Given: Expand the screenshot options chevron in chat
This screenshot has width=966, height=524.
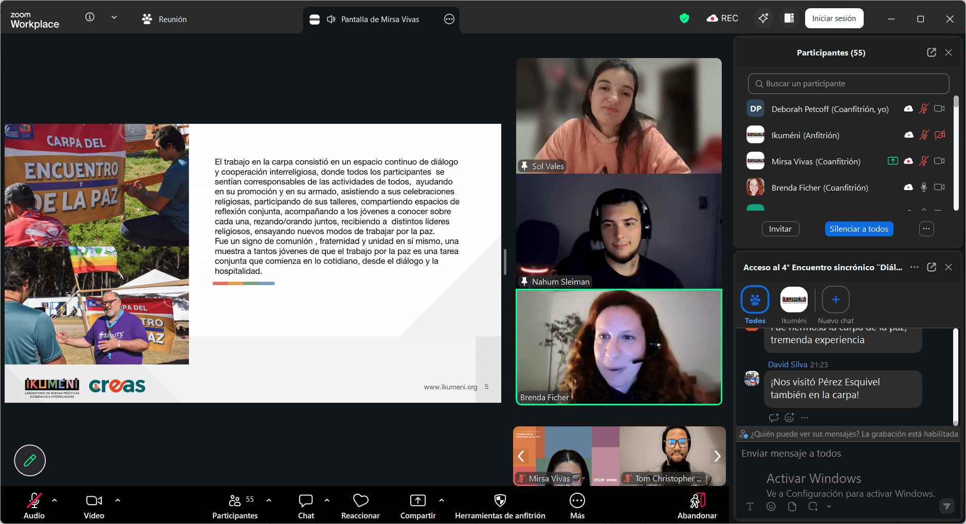Looking at the screenshot, I should click(x=829, y=507).
